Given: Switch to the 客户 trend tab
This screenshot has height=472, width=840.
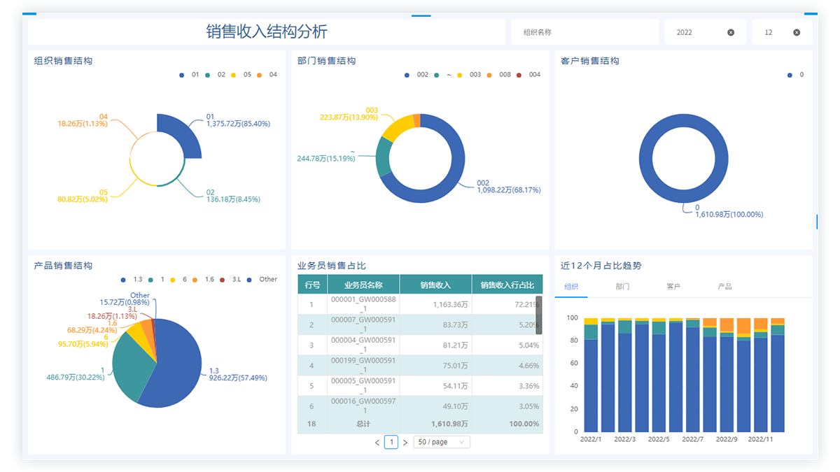Looking at the screenshot, I should click(673, 287).
